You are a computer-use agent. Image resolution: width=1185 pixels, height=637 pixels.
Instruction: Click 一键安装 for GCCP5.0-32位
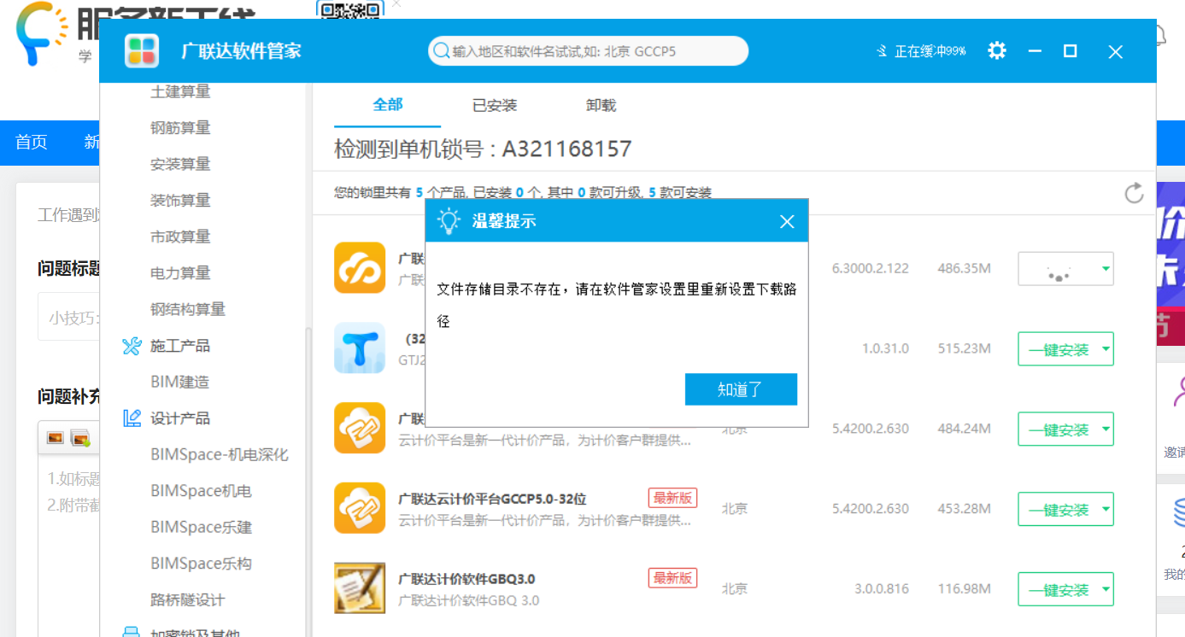click(x=1059, y=510)
